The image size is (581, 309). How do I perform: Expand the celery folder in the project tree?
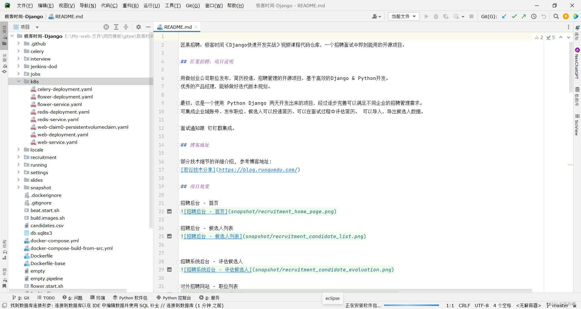pos(18,51)
